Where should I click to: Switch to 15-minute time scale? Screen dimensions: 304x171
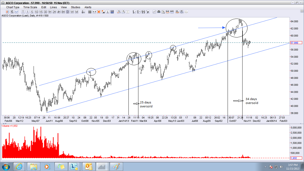pos(41,12)
